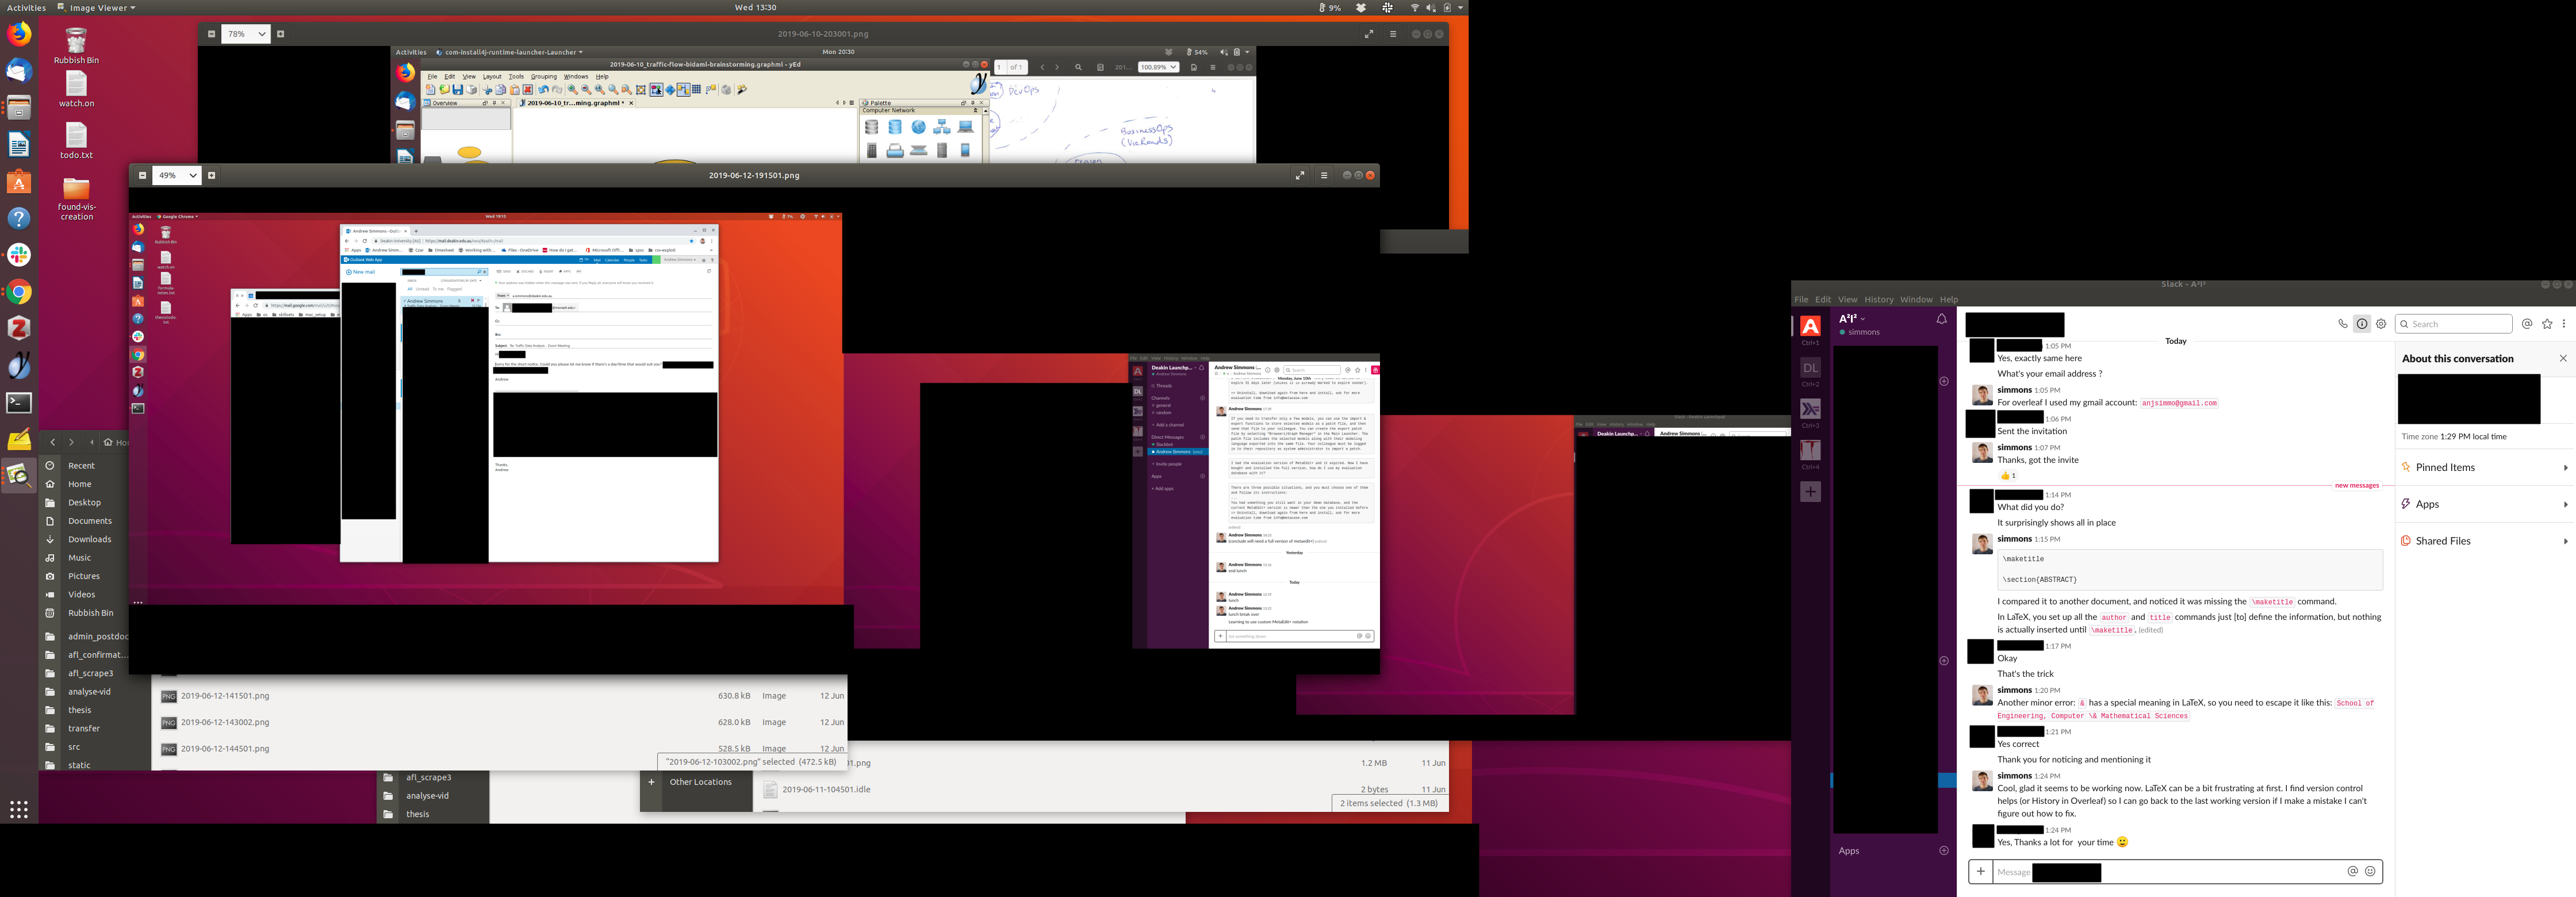The image size is (2576, 897).
Task: Switch to the DL workspace icon
Action: pos(1810,368)
